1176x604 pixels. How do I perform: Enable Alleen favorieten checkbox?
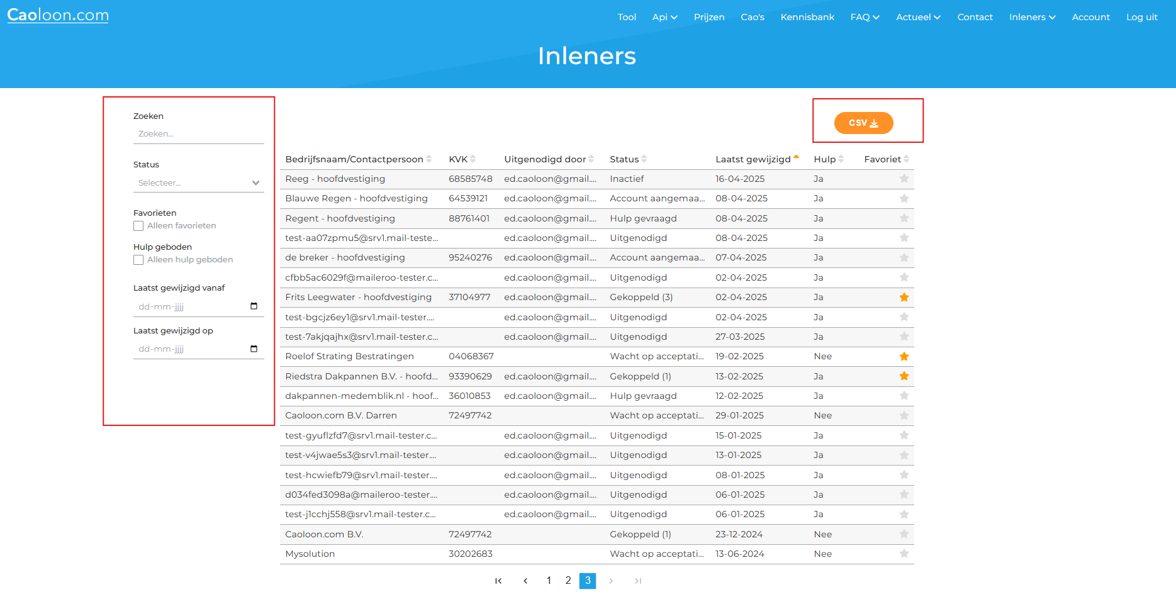click(138, 226)
